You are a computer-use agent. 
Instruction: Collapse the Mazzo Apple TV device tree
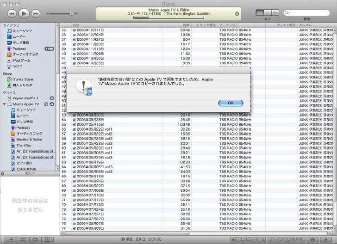[x=4, y=104]
